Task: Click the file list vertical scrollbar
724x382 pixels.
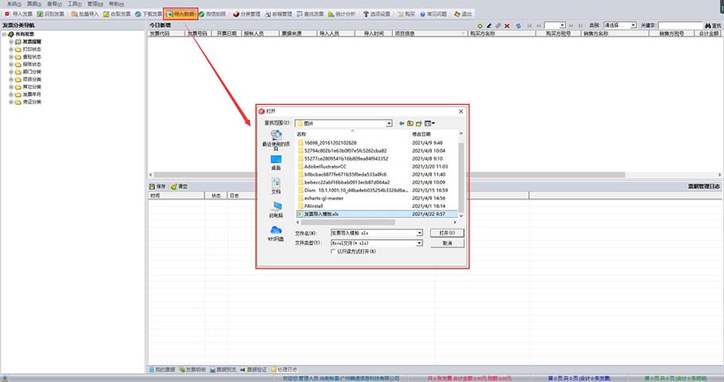Action: [461, 175]
